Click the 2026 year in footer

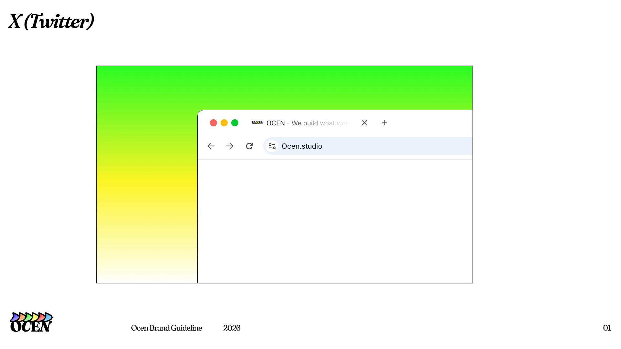pyautogui.click(x=232, y=328)
